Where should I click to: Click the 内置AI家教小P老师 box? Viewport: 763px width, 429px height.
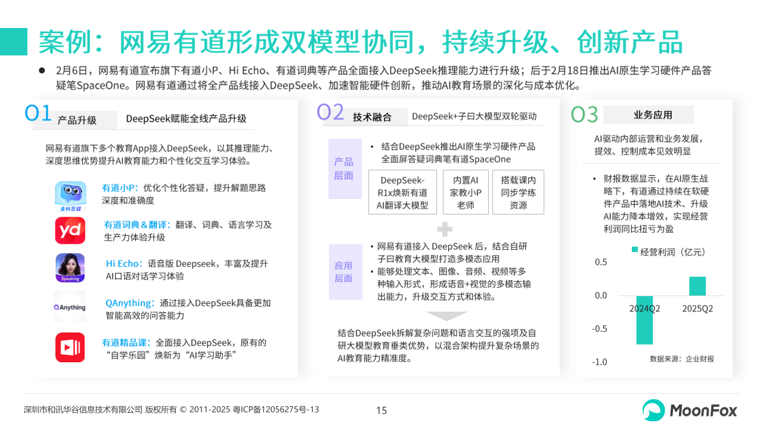click(x=465, y=192)
